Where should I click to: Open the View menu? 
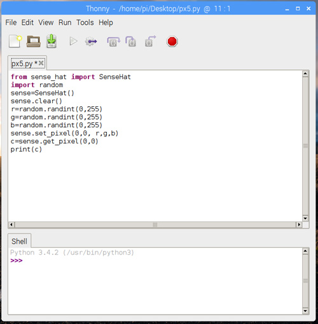pyautogui.click(x=46, y=22)
